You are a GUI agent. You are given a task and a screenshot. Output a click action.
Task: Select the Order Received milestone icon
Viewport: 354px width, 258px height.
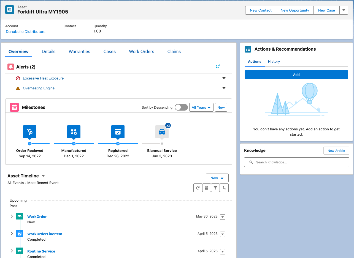pos(29,132)
